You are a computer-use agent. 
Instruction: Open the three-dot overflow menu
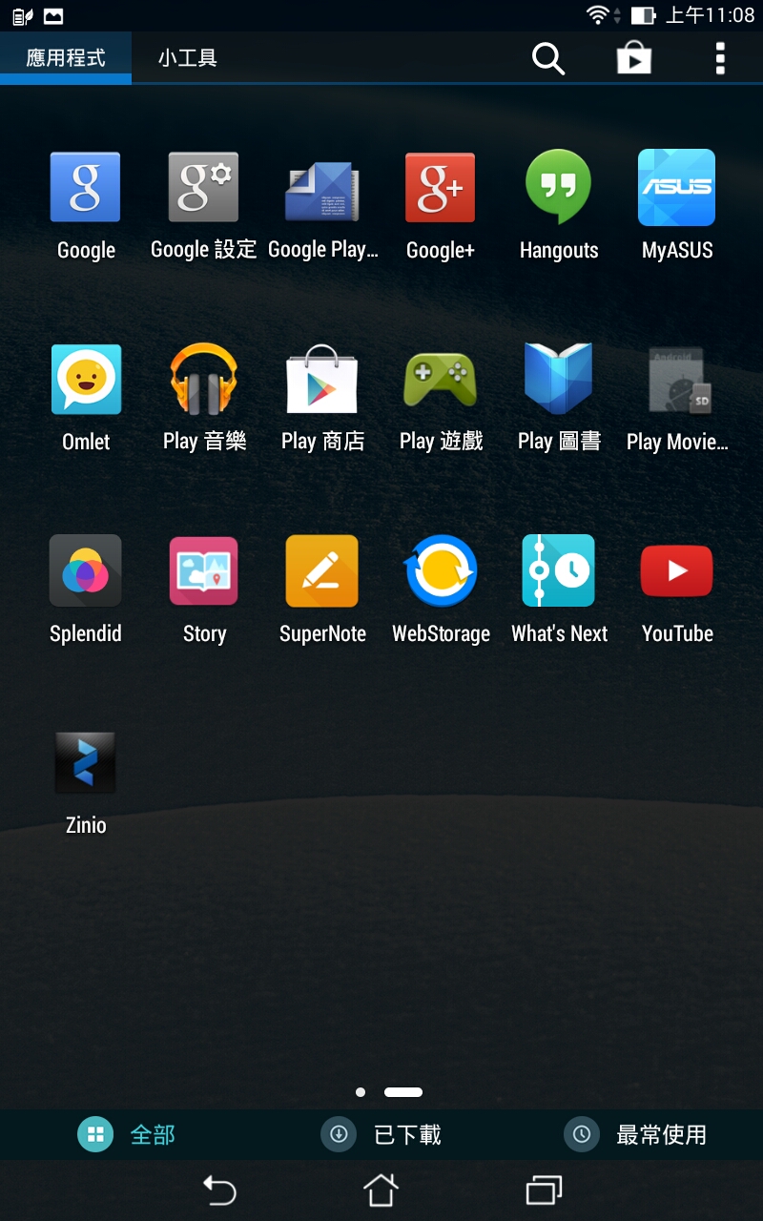(x=720, y=58)
